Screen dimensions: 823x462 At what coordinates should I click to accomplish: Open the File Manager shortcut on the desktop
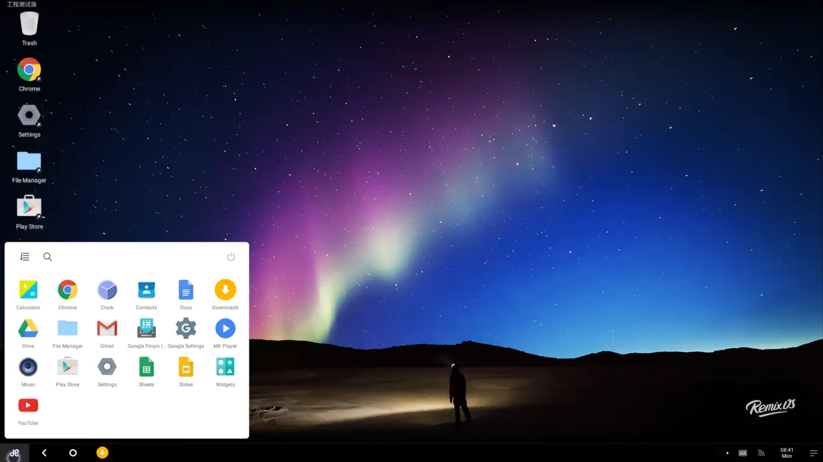pos(29,167)
